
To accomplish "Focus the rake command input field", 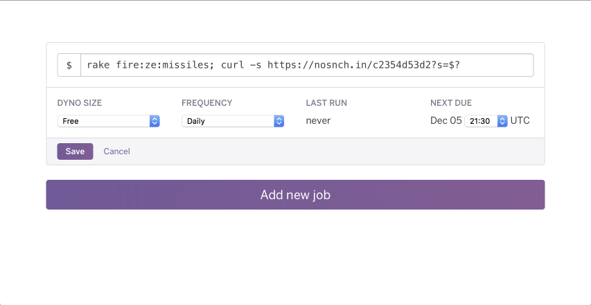I will (307, 65).
